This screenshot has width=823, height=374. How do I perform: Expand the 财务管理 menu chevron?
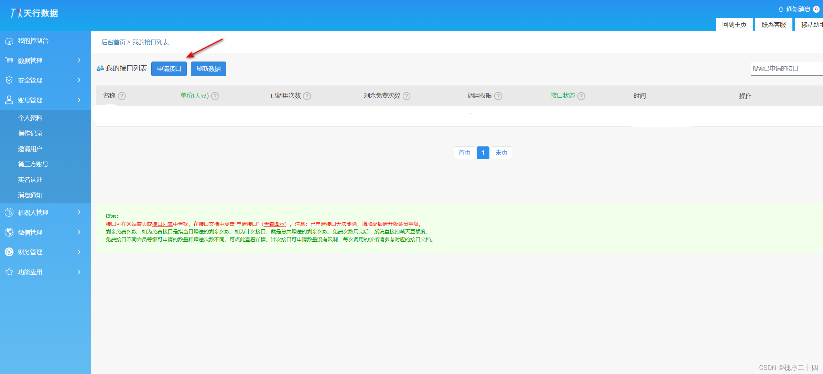79,252
